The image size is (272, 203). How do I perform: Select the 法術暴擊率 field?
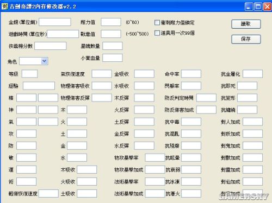pyautogui.click(x=155, y=182)
